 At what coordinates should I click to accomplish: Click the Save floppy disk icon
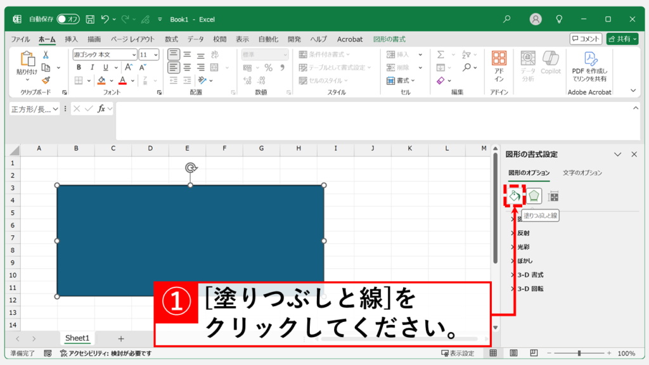tap(91, 20)
